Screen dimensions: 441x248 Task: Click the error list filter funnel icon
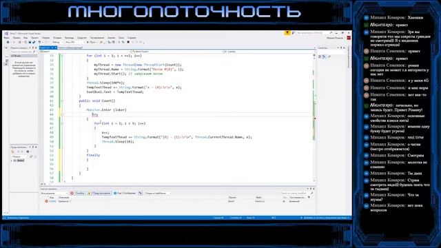pos(309,198)
